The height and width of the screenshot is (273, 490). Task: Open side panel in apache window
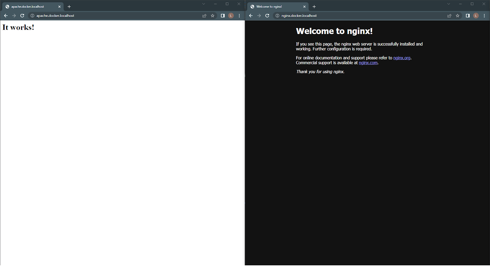(223, 16)
